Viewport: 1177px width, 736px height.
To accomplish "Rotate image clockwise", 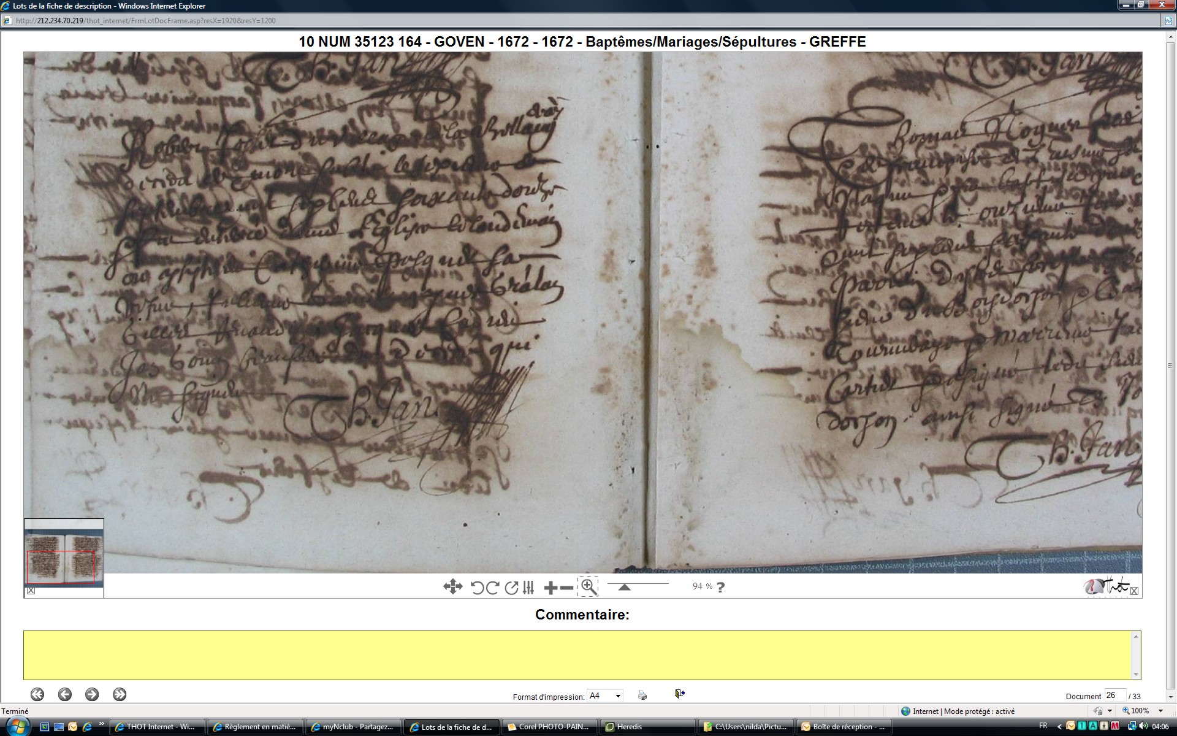I will 492,588.
